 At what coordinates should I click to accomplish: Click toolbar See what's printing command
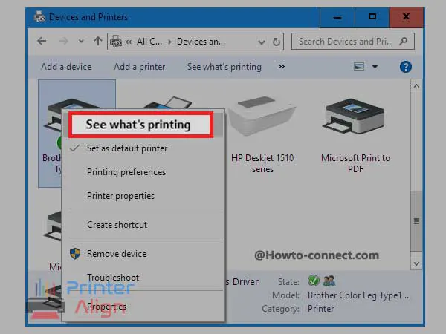point(224,67)
